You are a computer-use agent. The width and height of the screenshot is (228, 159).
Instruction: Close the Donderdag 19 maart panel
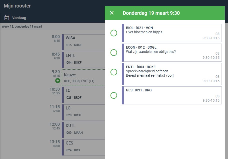(112, 13)
